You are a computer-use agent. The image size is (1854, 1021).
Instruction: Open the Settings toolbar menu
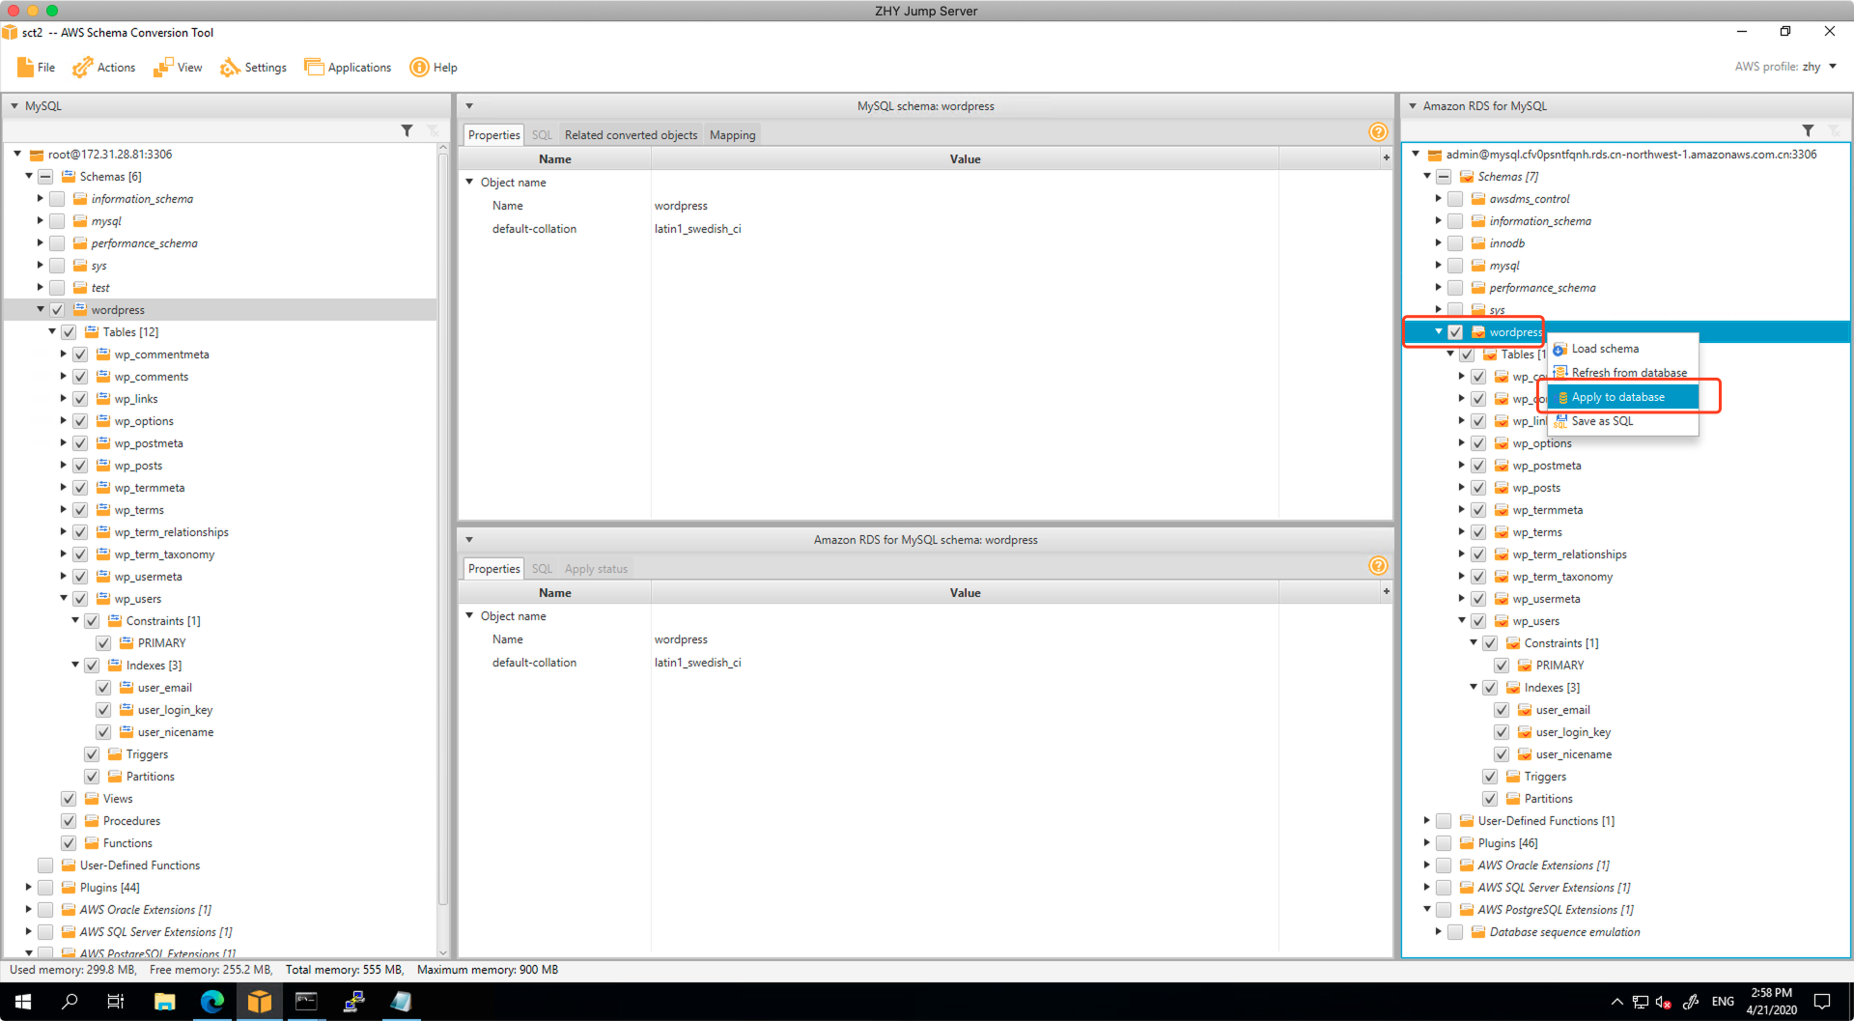pyautogui.click(x=253, y=68)
